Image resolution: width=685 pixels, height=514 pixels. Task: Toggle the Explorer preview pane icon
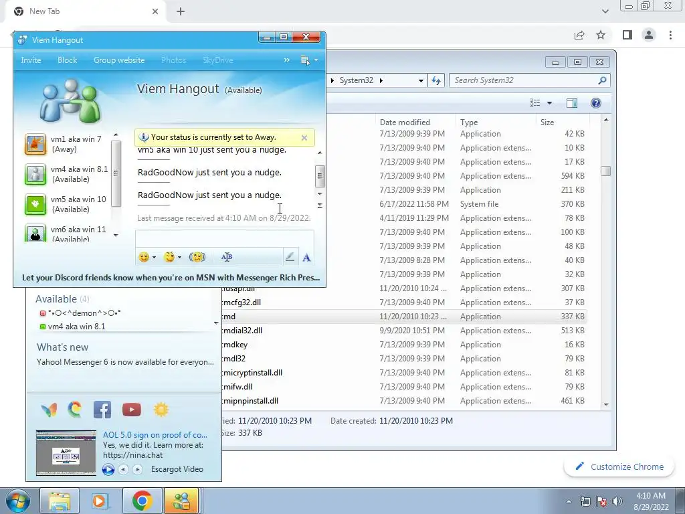[572, 103]
